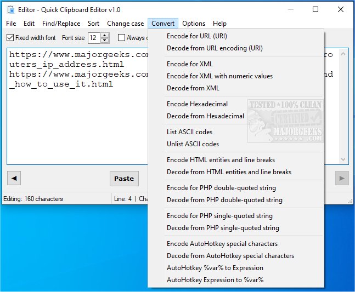Toggle the Always on top checkbox

pos(122,38)
